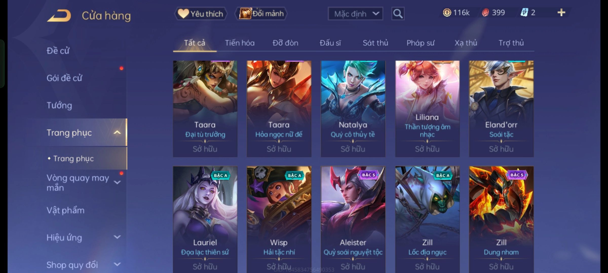Switch to the Pháp sư tab
Image resolution: width=608 pixels, height=273 pixels.
[420, 43]
